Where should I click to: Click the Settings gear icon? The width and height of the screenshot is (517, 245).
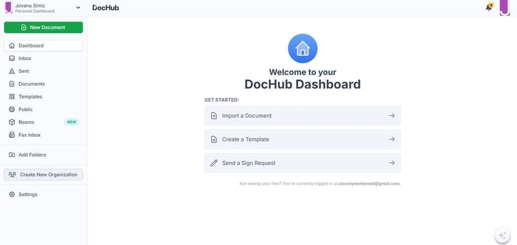[x=12, y=194]
